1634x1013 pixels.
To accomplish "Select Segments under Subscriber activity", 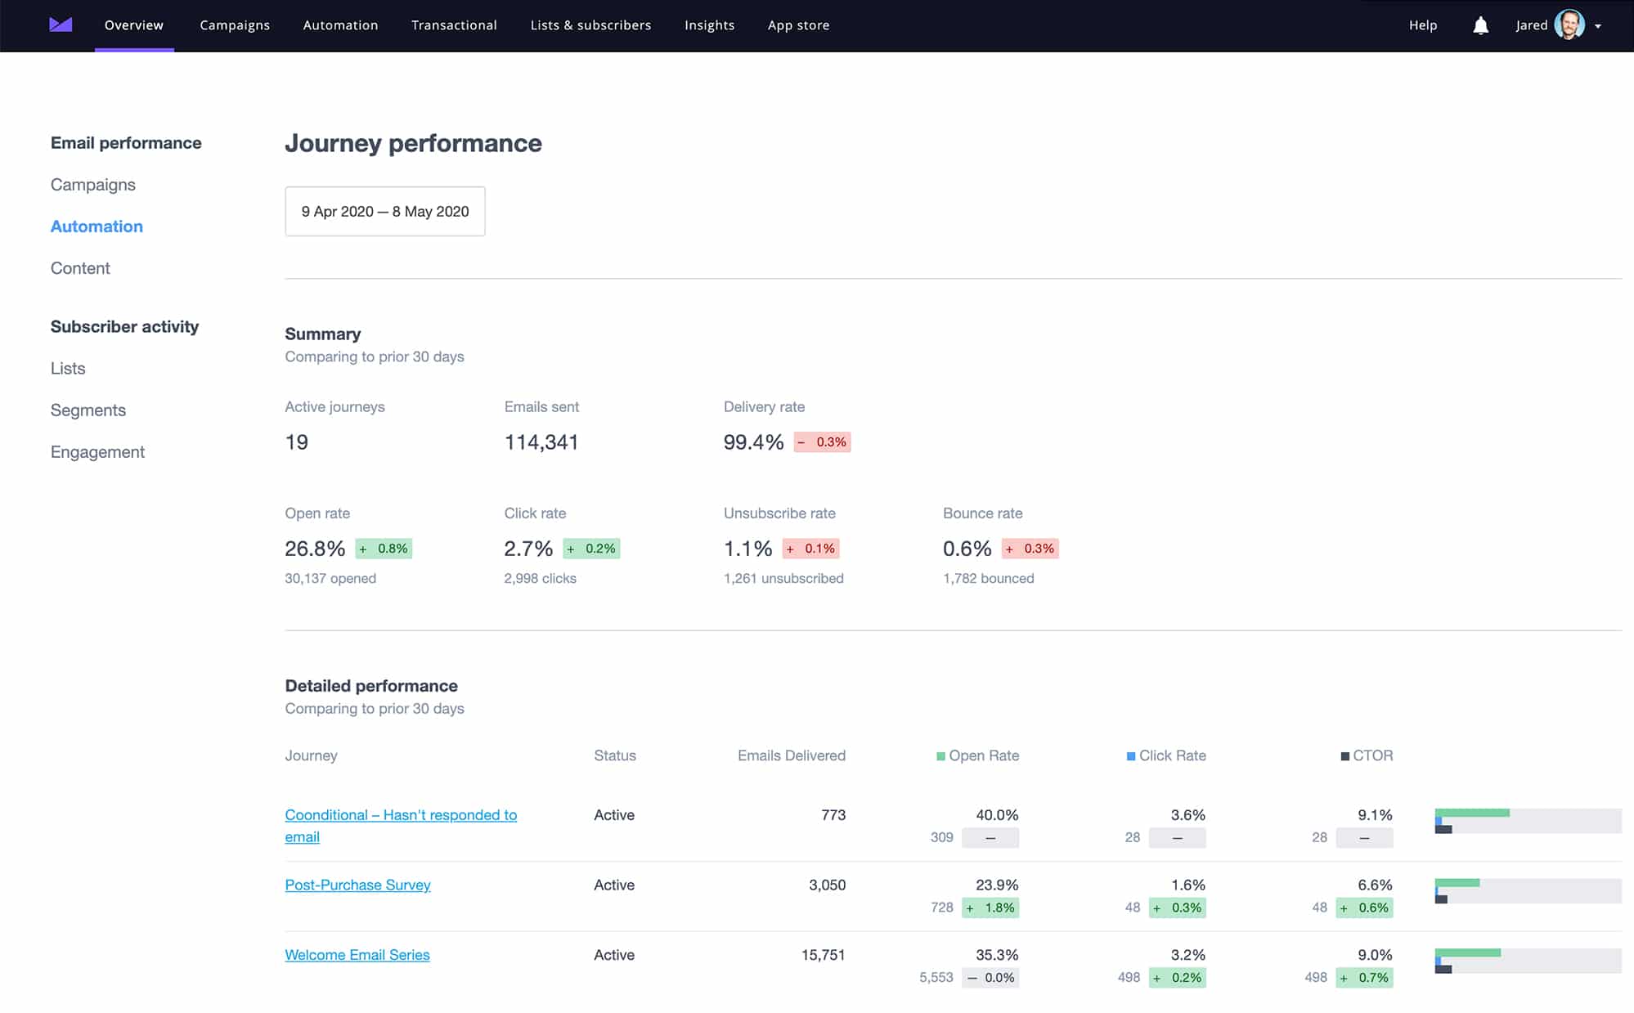I will click(x=88, y=410).
